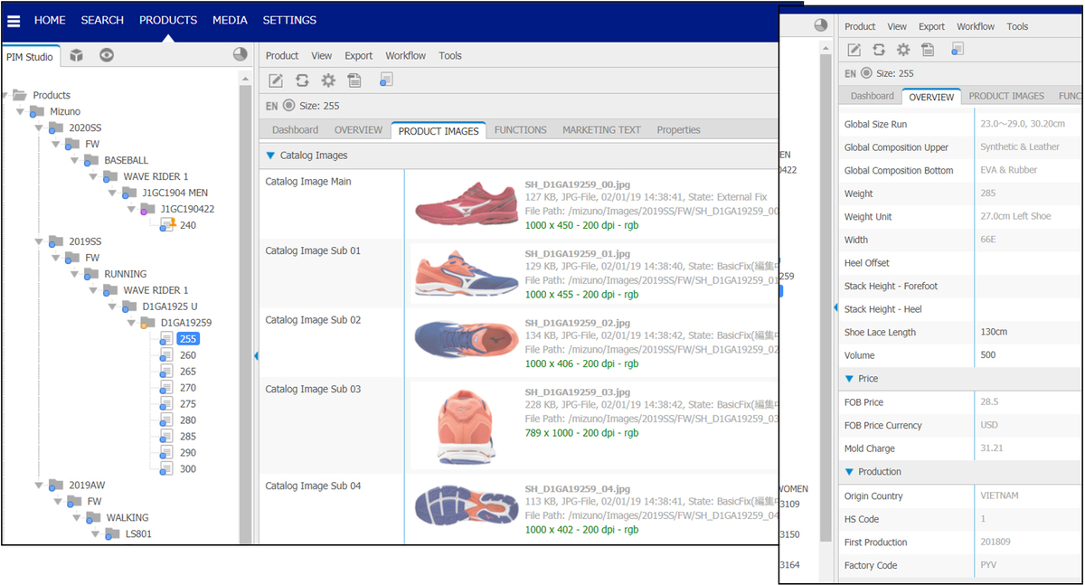This screenshot has width=1085, height=585.
Task: Click the Weight value field showing 285
Action: pos(1029,193)
